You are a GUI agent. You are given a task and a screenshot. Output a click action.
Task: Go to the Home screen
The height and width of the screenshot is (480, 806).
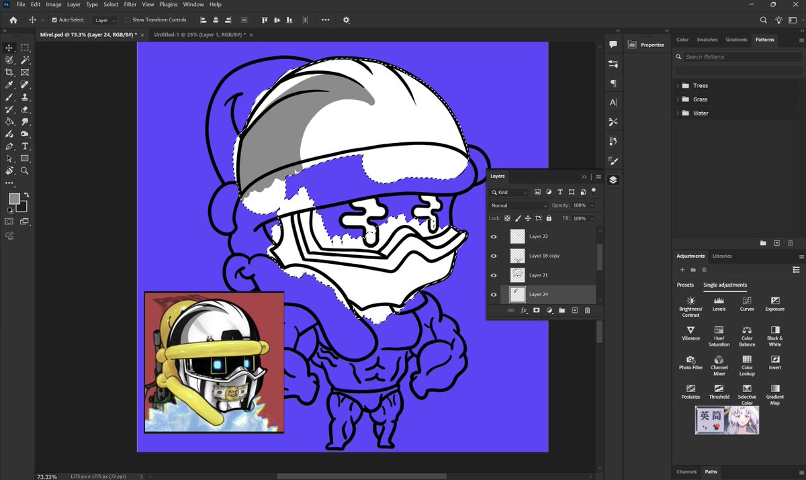pyautogui.click(x=13, y=20)
